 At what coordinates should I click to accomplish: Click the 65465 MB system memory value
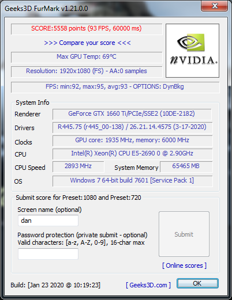point(186,166)
